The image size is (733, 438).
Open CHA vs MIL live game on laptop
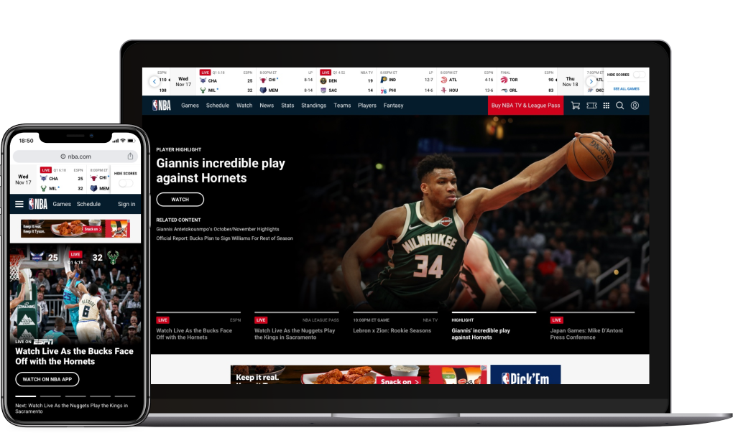(226, 82)
